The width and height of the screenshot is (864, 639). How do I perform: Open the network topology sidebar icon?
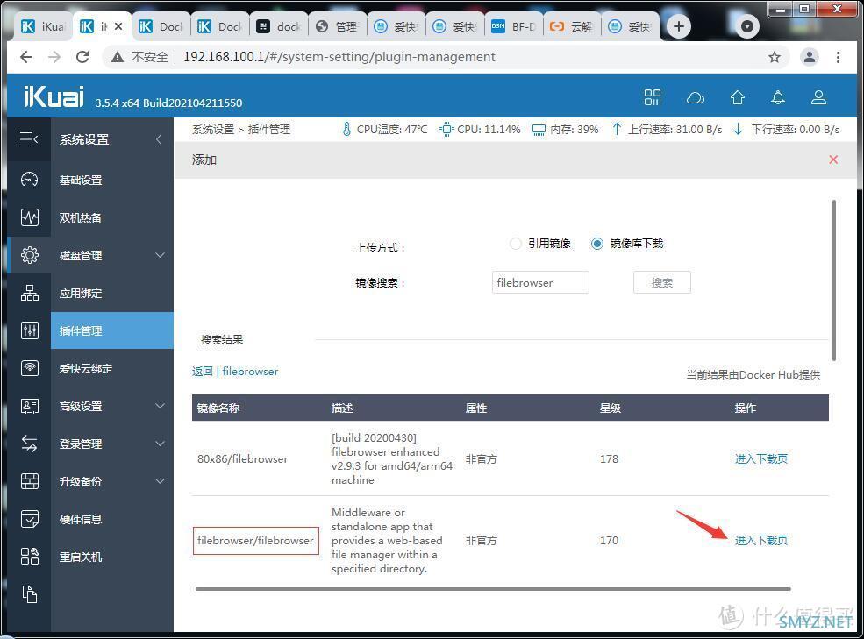(29, 293)
